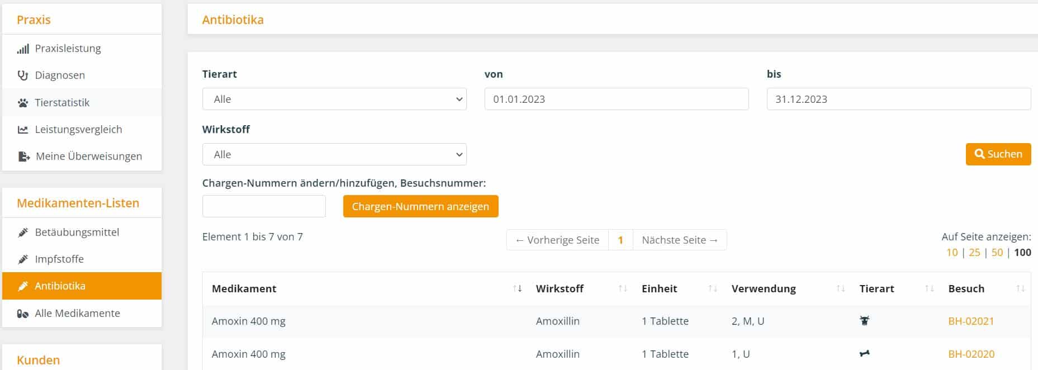Expand the Tierart dropdown
This screenshot has width=1038, height=370.
click(x=334, y=99)
